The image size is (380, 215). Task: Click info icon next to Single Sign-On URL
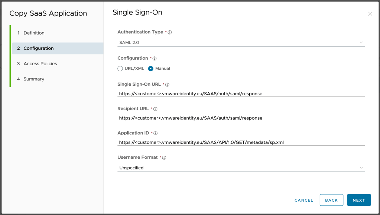click(167, 85)
